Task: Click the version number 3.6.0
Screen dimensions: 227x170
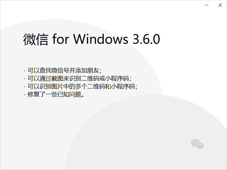Action: (146, 39)
